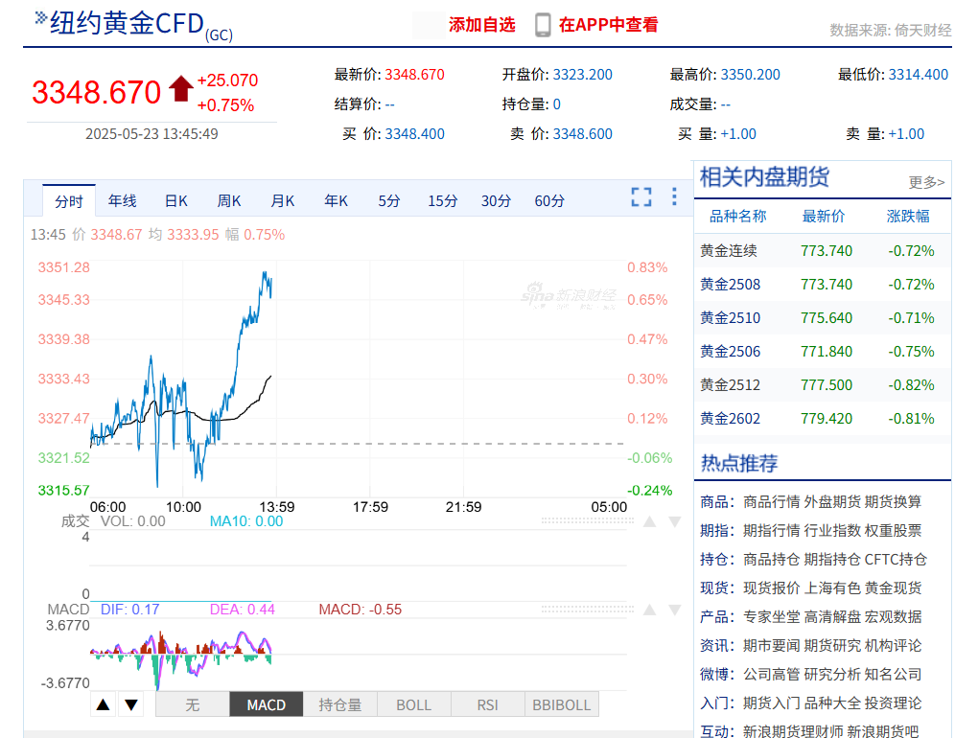Viewport: 955px width, 738px height.
Task: Open the three-dot chart options menu
Action: pos(674,196)
